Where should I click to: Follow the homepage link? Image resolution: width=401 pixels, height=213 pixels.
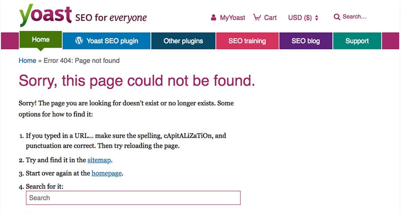click(106, 173)
